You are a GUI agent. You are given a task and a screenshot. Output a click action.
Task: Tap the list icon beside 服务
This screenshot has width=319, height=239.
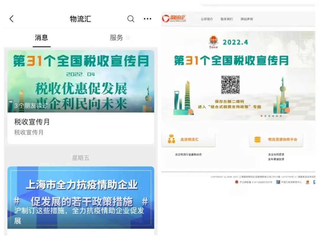coord(128,37)
